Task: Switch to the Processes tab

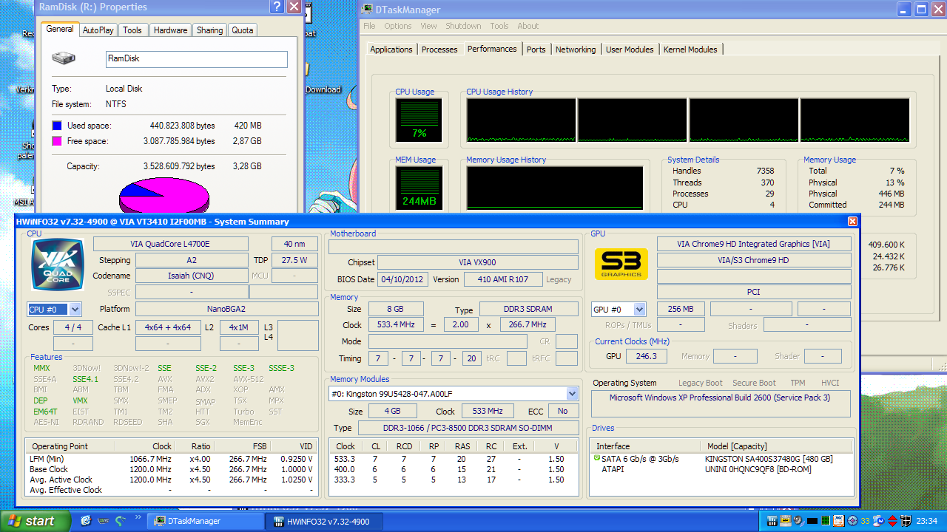Action: coord(439,50)
